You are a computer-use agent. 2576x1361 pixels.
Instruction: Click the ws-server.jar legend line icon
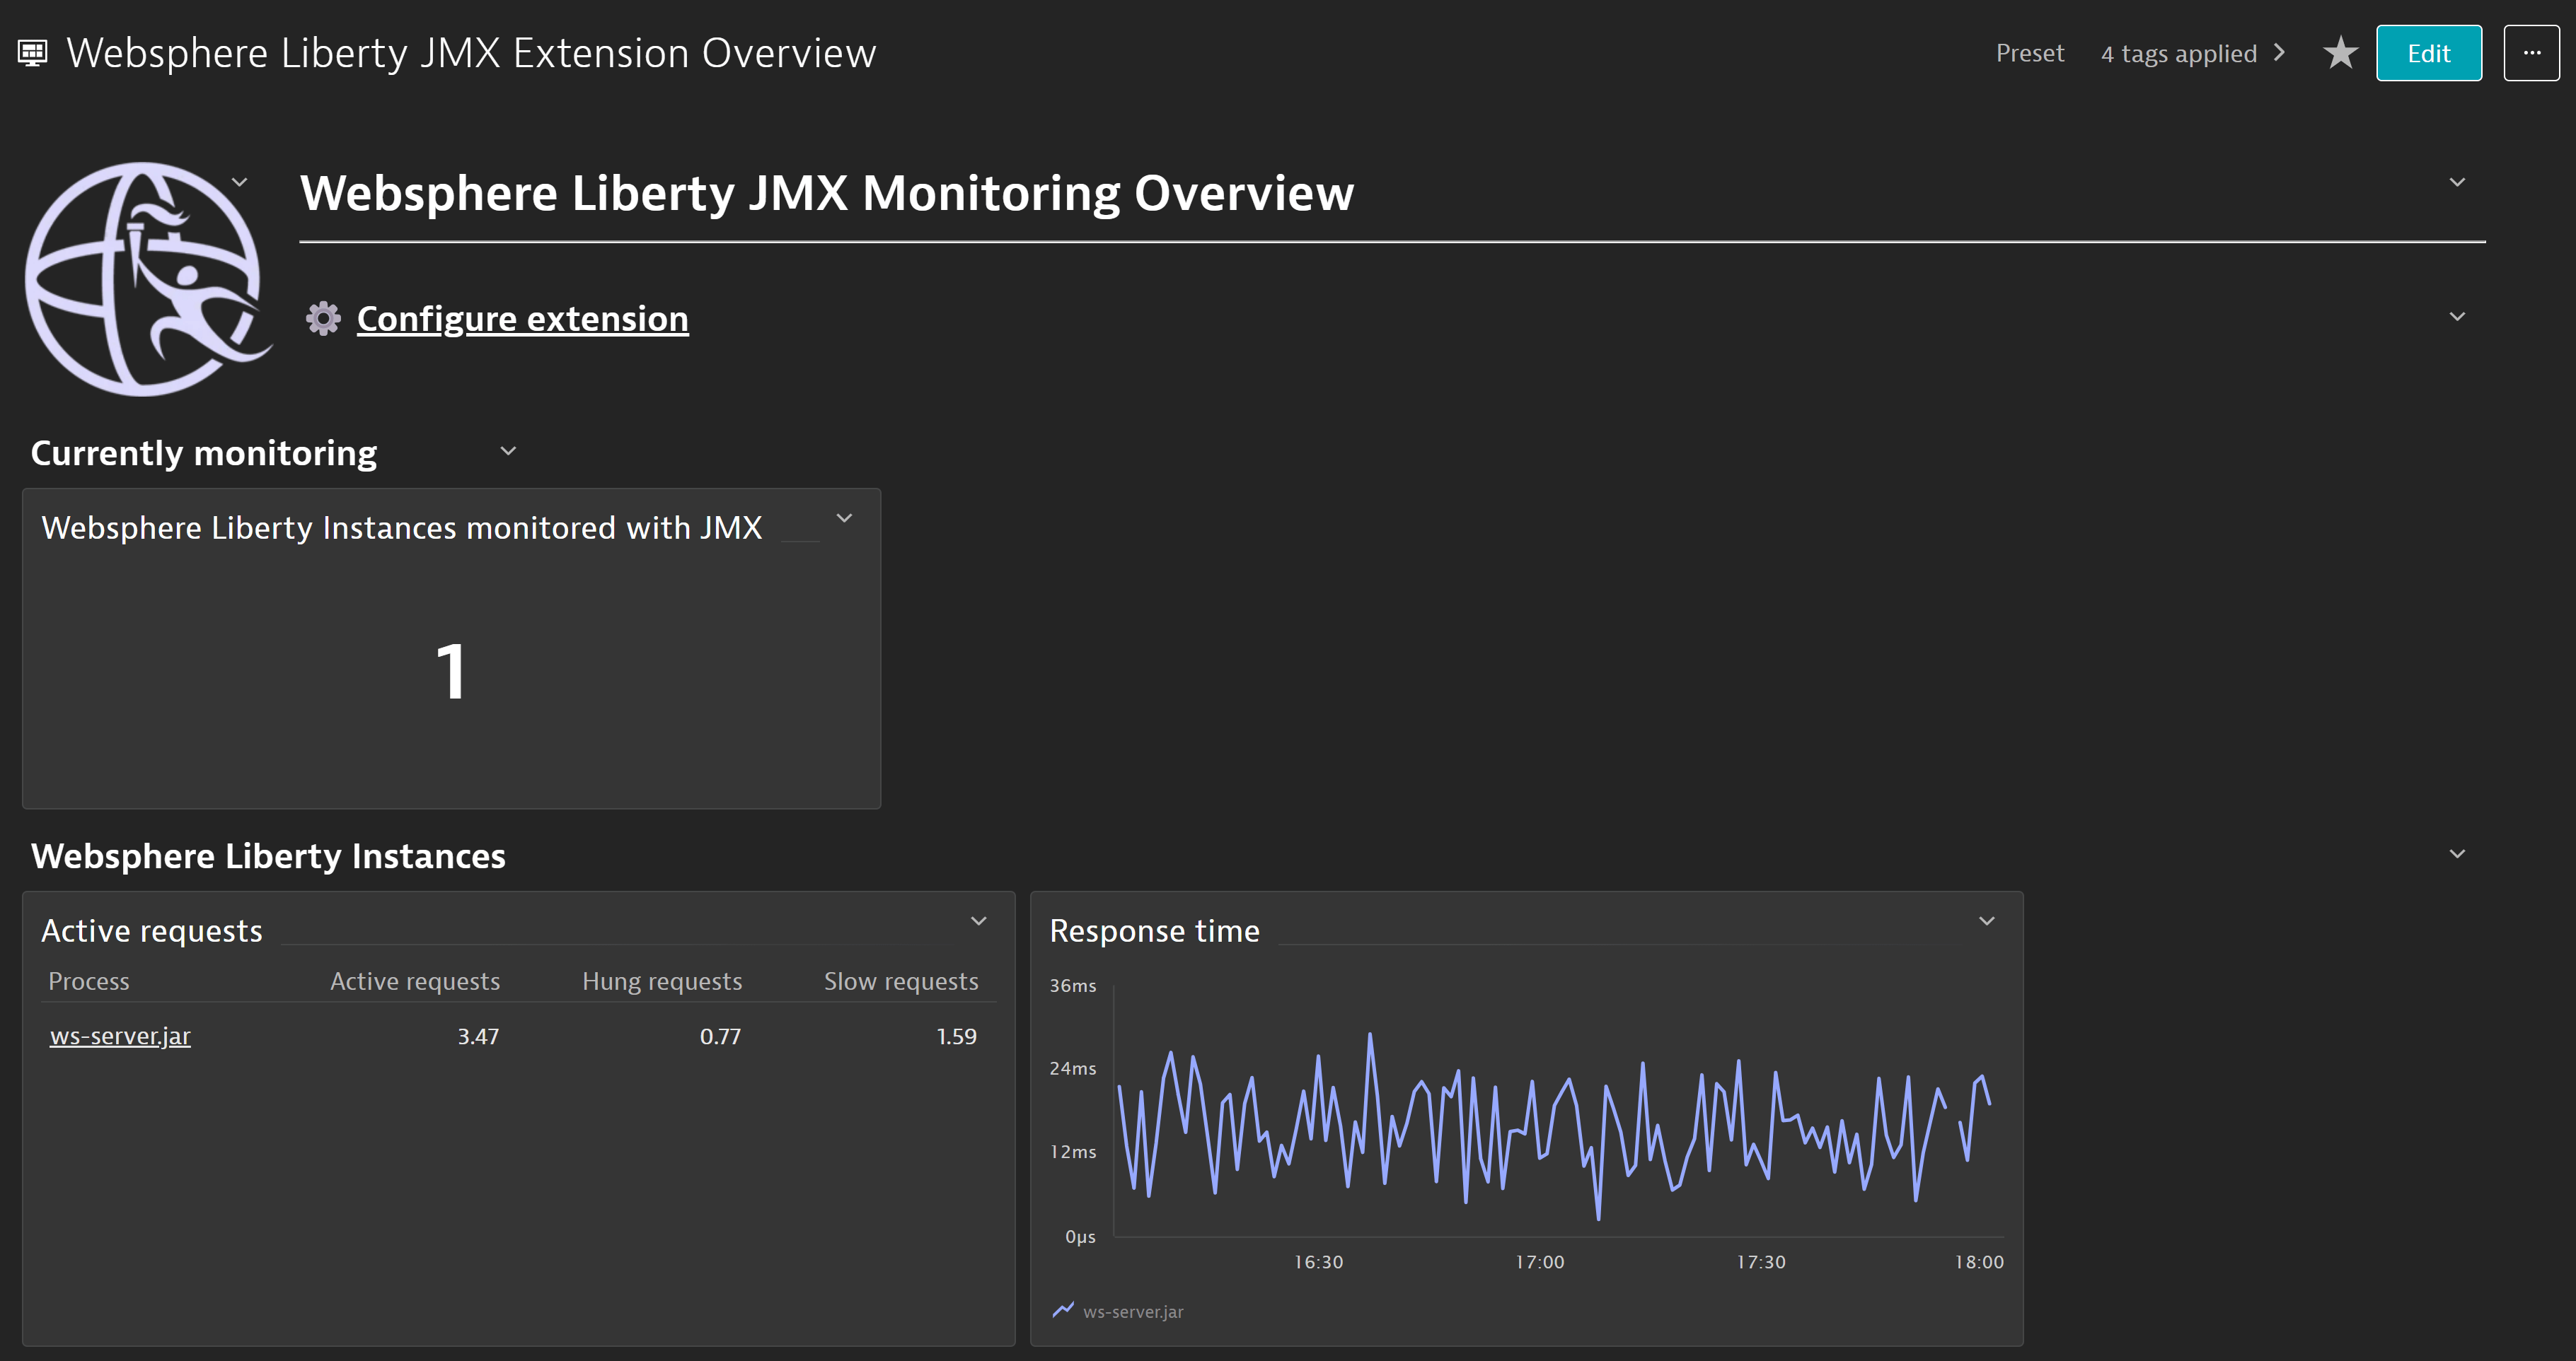click(1063, 1310)
